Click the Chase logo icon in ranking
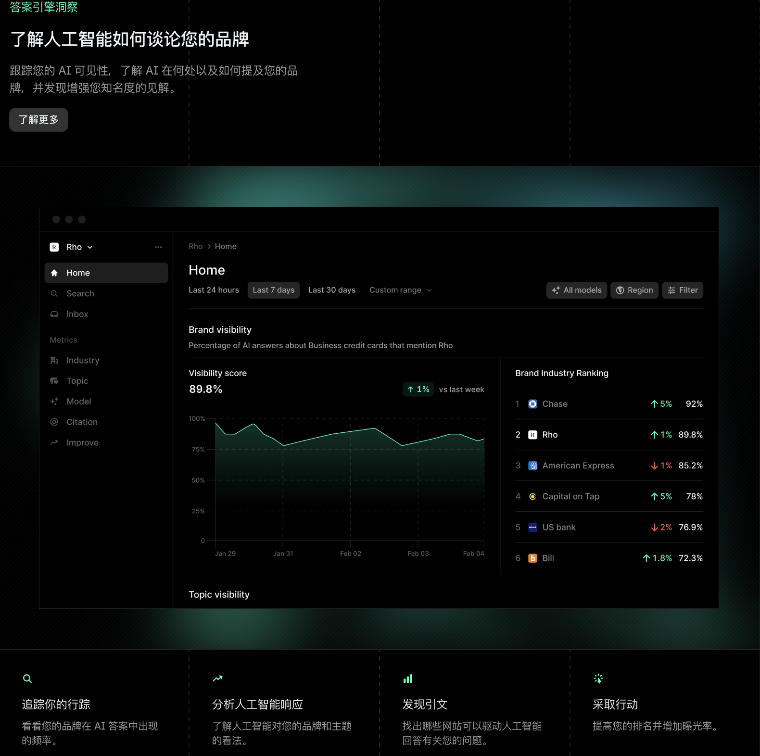760x756 pixels. coord(533,404)
